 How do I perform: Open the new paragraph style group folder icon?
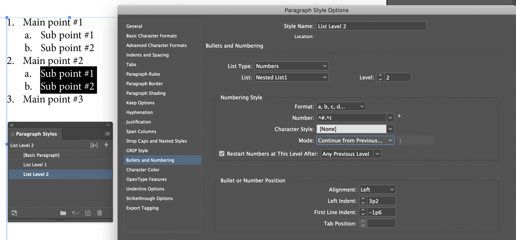(63, 213)
